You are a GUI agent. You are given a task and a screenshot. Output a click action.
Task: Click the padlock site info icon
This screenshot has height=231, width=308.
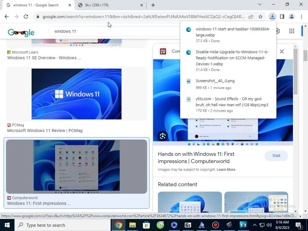pos(38,17)
